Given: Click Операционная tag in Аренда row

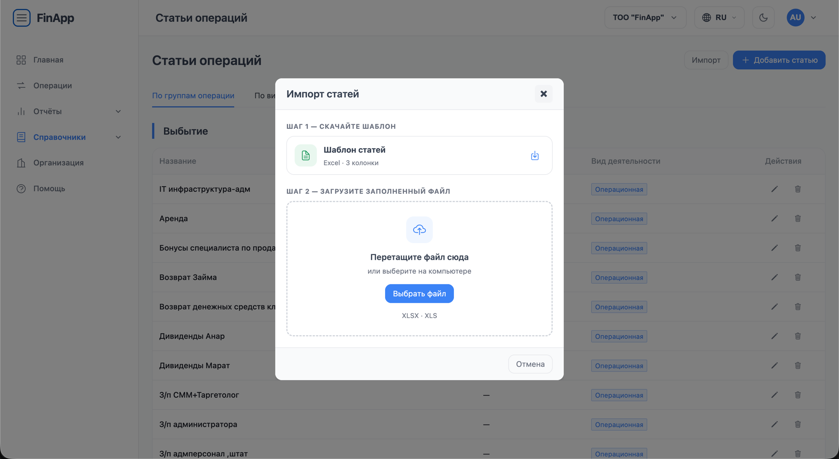Looking at the screenshot, I should coord(619,219).
